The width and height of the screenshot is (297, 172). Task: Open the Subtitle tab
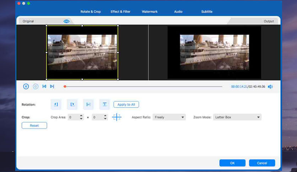207,12
